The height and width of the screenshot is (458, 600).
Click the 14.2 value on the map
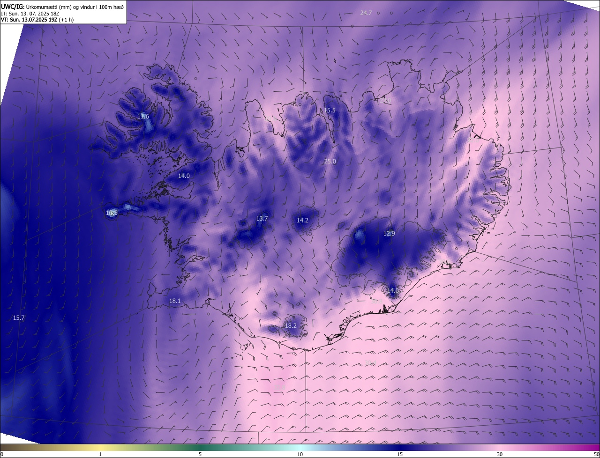[303, 221]
